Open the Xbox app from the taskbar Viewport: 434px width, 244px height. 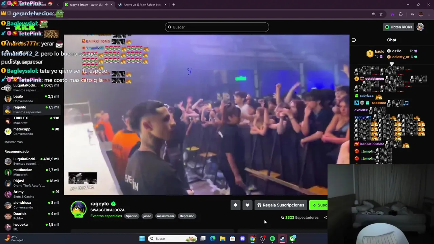pos(292,239)
